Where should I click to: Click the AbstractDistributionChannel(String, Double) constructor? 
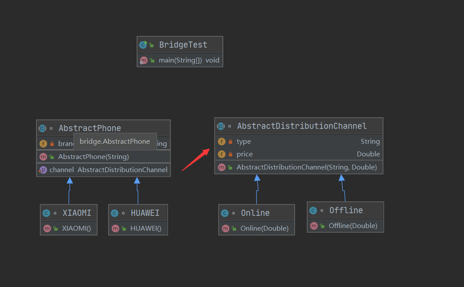point(299,167)
